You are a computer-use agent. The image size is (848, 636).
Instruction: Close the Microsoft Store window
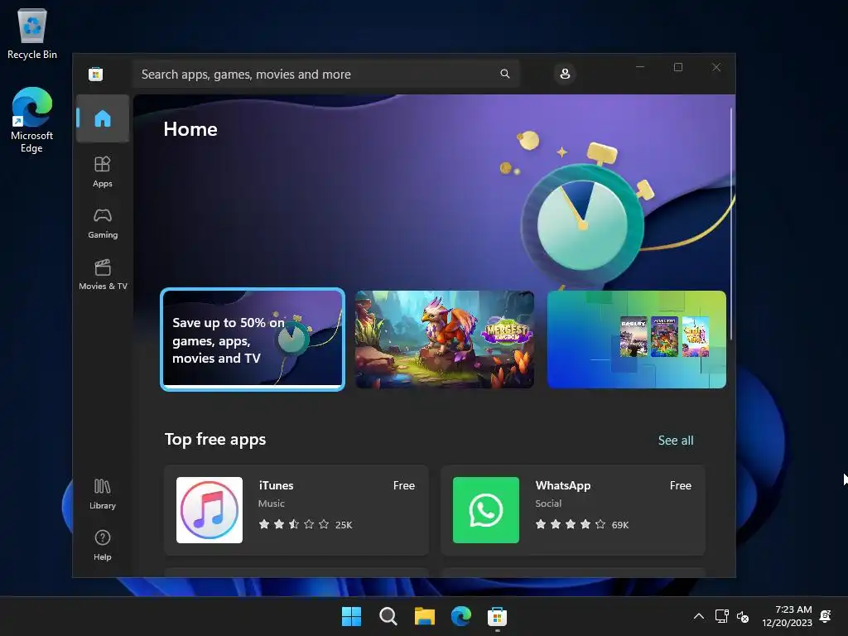[716, 67]
